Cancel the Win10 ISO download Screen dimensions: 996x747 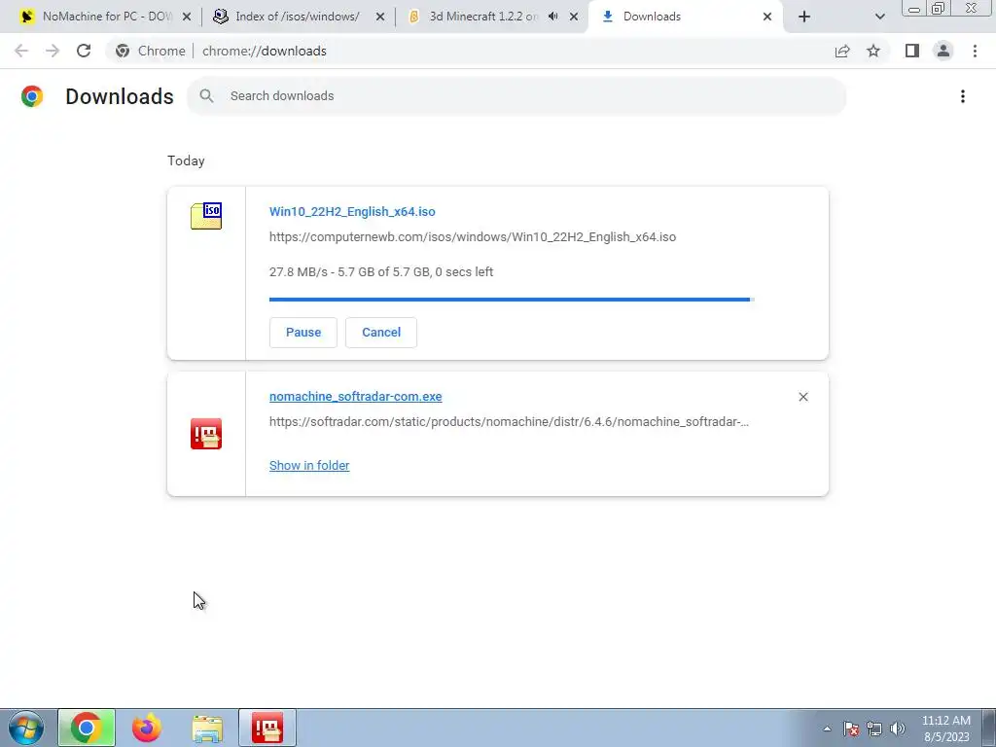point(381,333)
